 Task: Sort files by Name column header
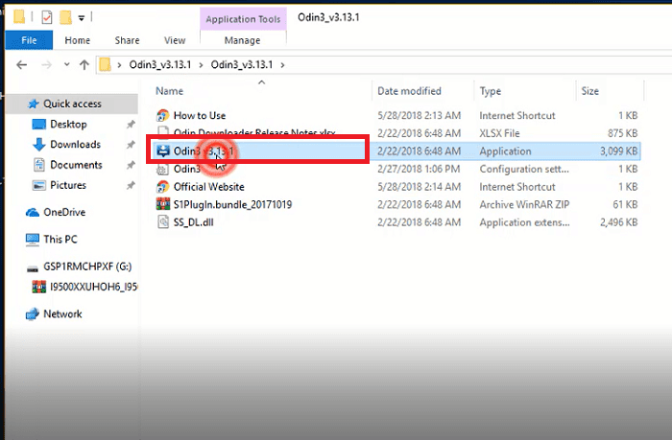pyautogui.click(x=169, y=91)
